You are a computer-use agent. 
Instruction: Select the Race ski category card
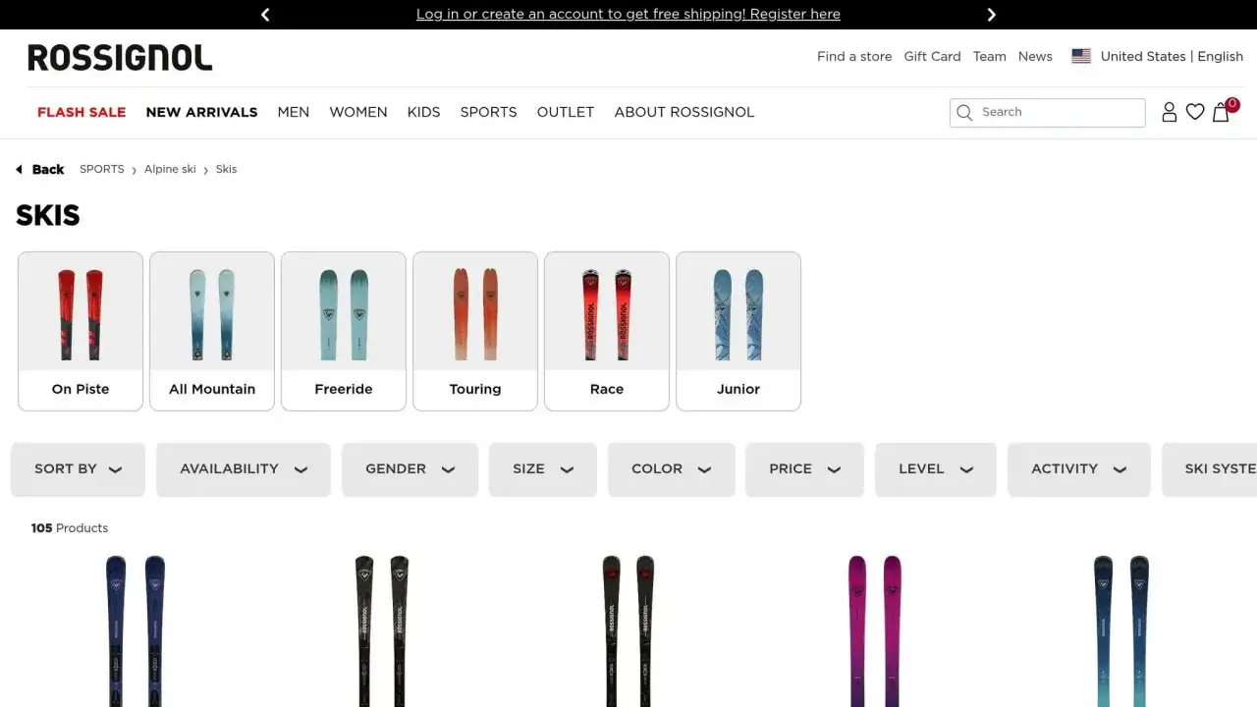[x=607, y=331]
